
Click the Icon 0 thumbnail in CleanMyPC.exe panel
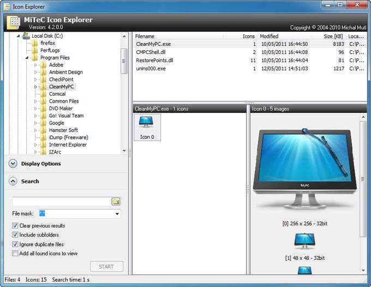coord(147,127)
